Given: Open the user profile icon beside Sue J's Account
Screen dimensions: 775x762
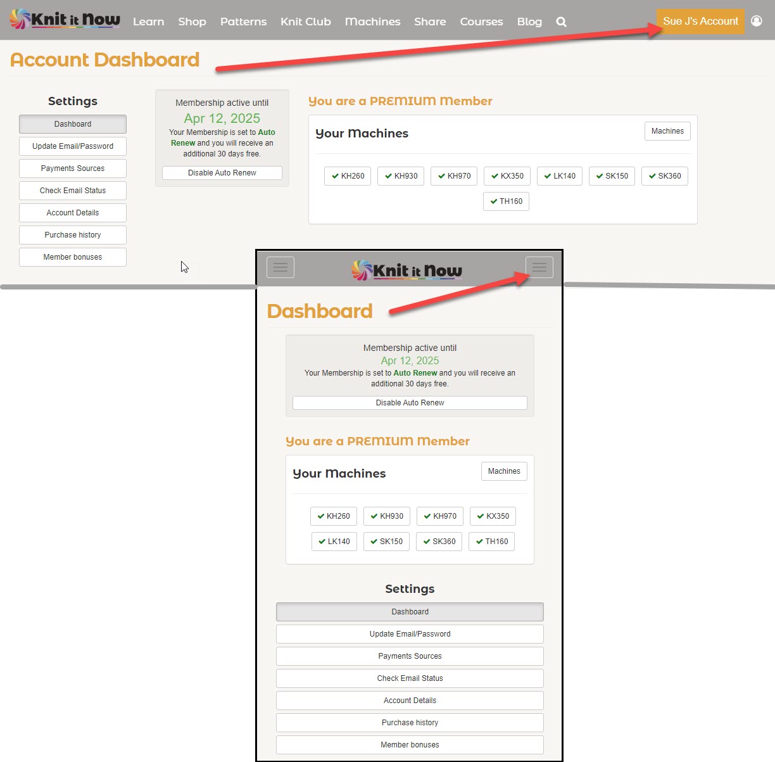Looking at the screenshot, I should (x=757, y=21).
